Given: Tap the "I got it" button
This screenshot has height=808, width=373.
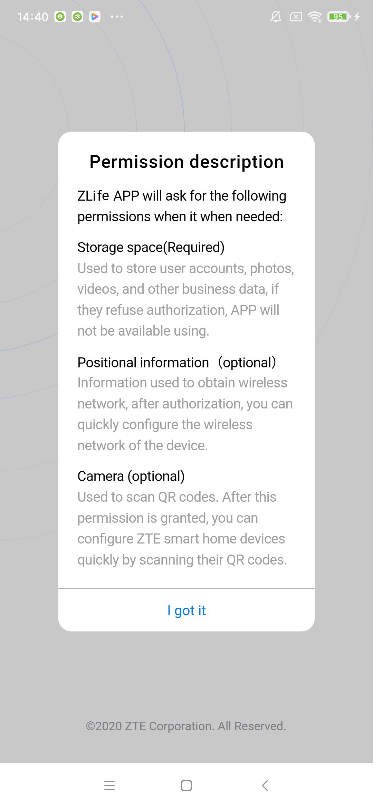Looking at the screenshot, I should [186, 610].
